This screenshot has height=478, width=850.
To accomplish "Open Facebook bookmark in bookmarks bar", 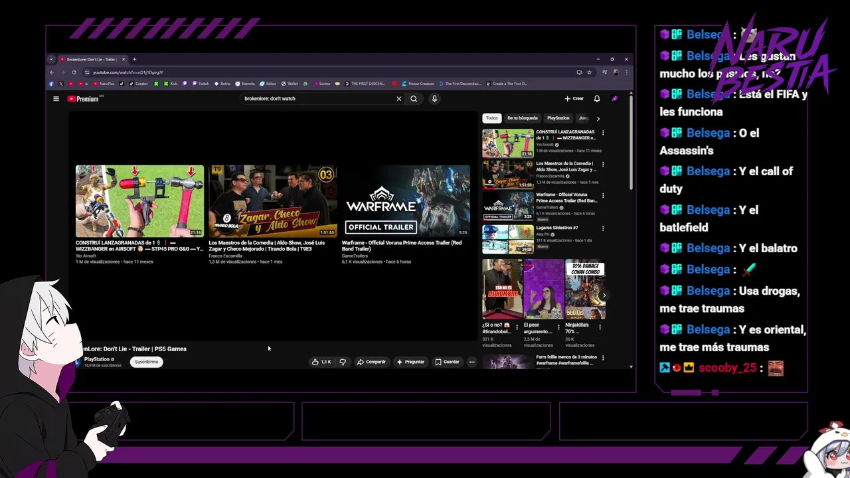I will tap(51, 84).
